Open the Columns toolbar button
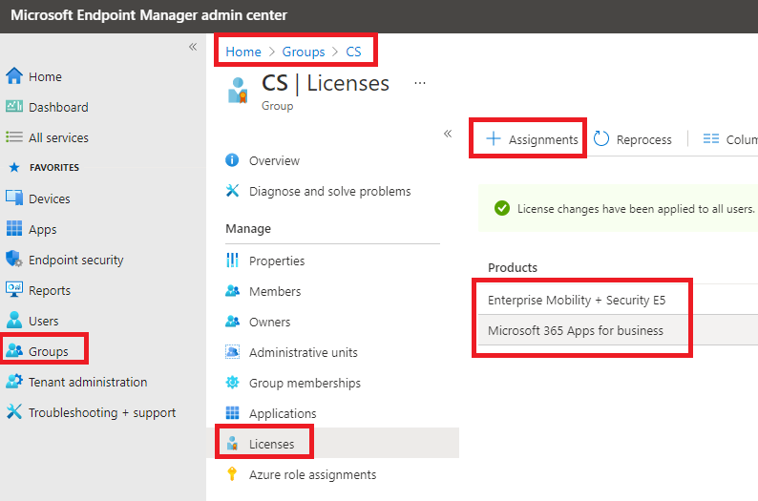The image size is (758, 501). click(x=730, y=139)
